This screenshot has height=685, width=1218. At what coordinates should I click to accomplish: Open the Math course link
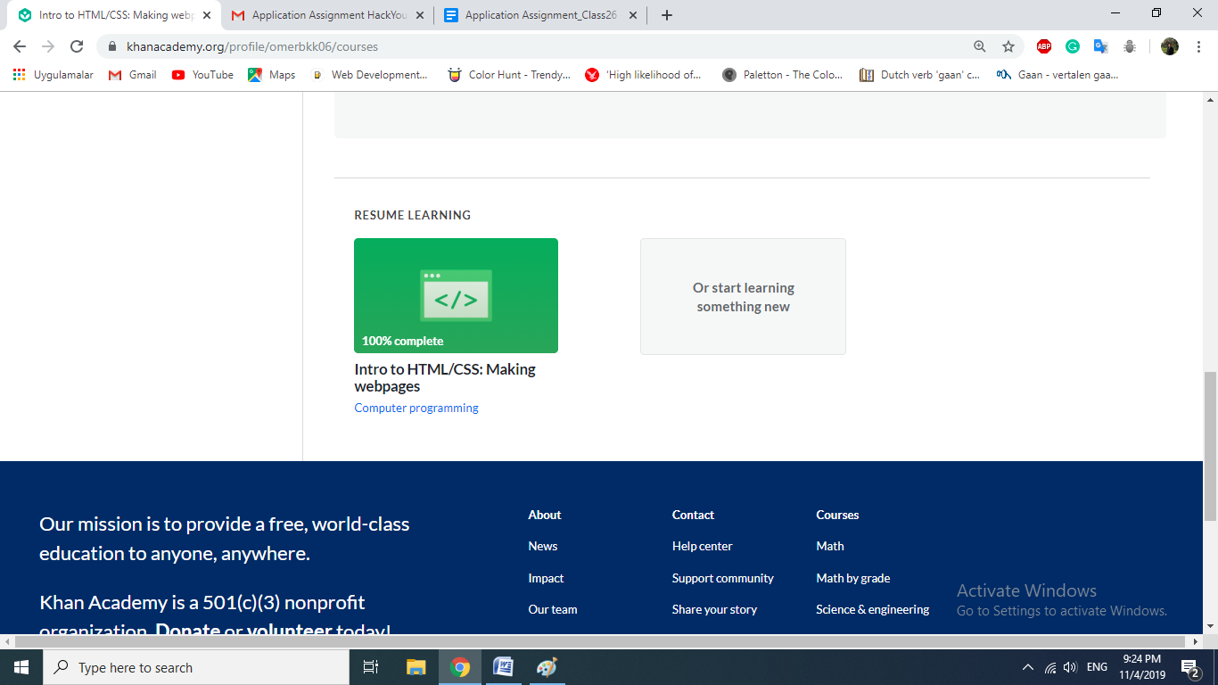click(x=829, y=546)
